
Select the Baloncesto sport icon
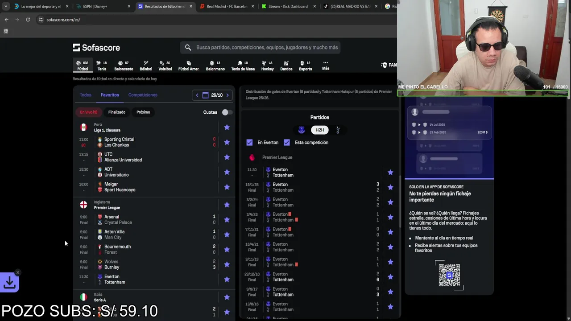click(124, 66)
